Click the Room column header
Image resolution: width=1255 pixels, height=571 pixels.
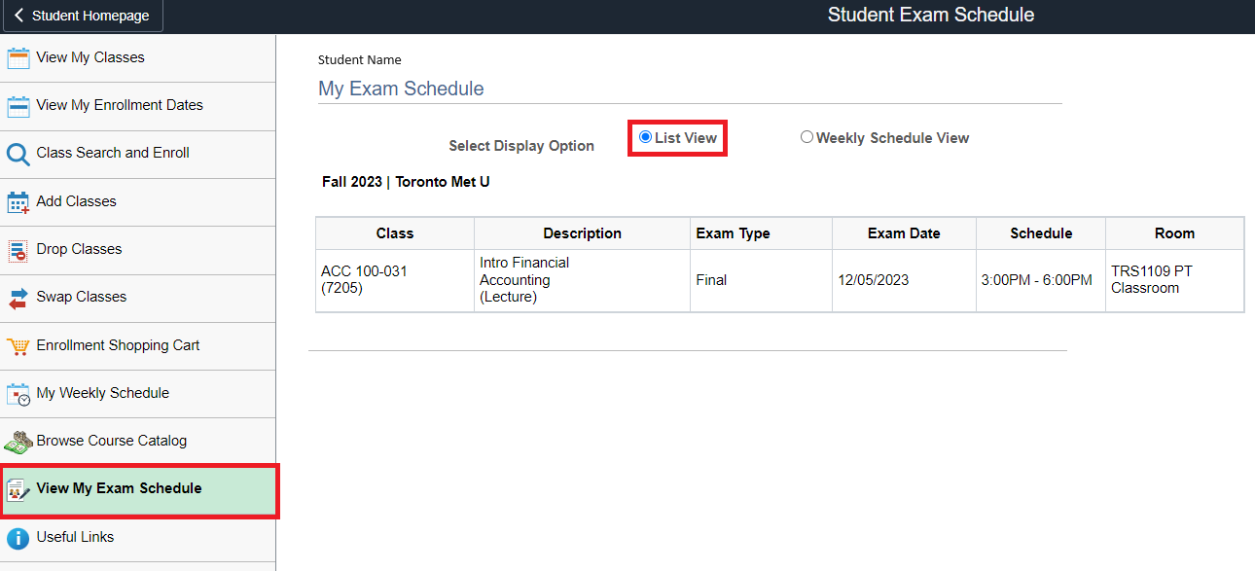pos(1174,233)
